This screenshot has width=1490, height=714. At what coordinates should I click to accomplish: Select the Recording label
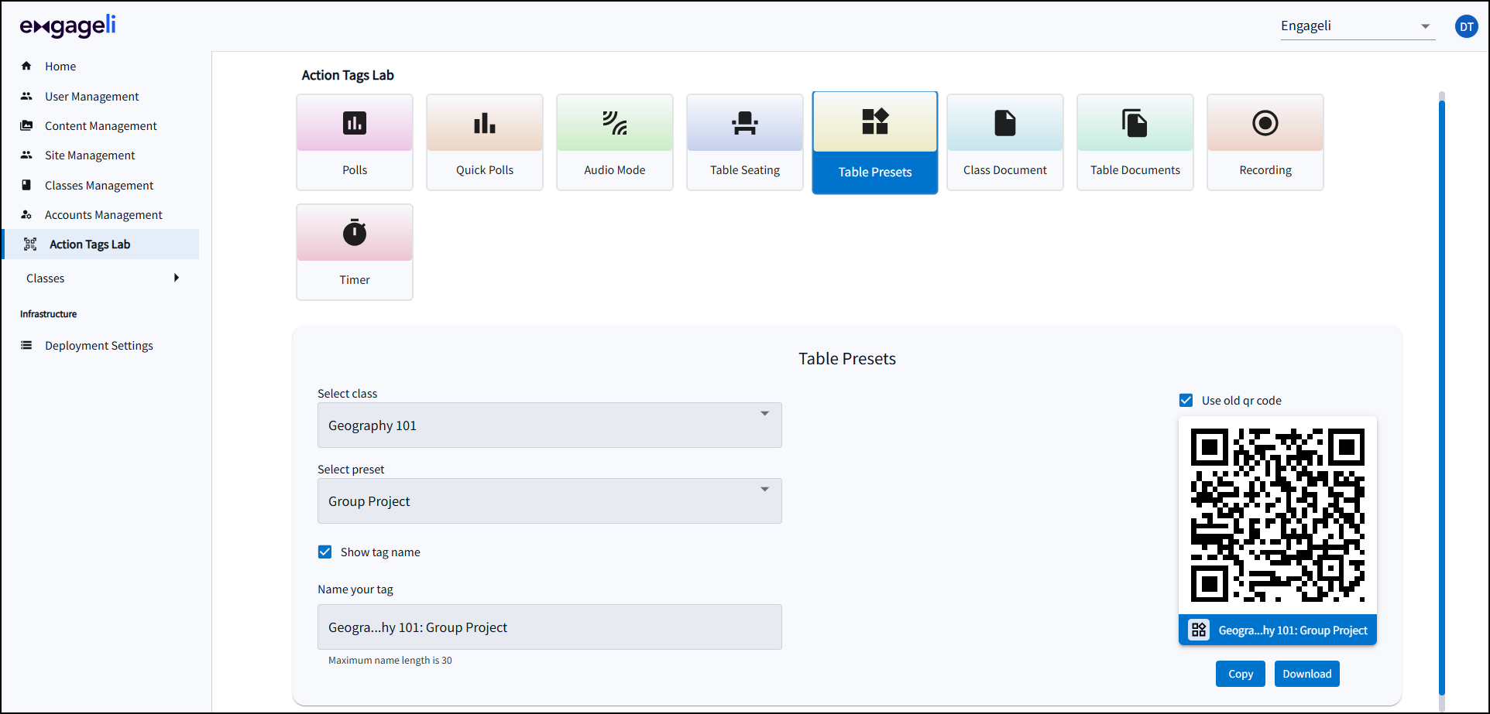[x=1265, y=170]
